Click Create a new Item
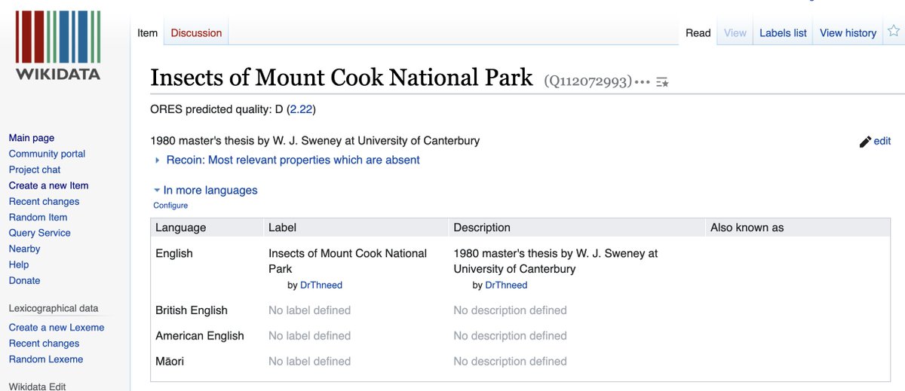Screen dimensions: 905x391 (48, 185)
